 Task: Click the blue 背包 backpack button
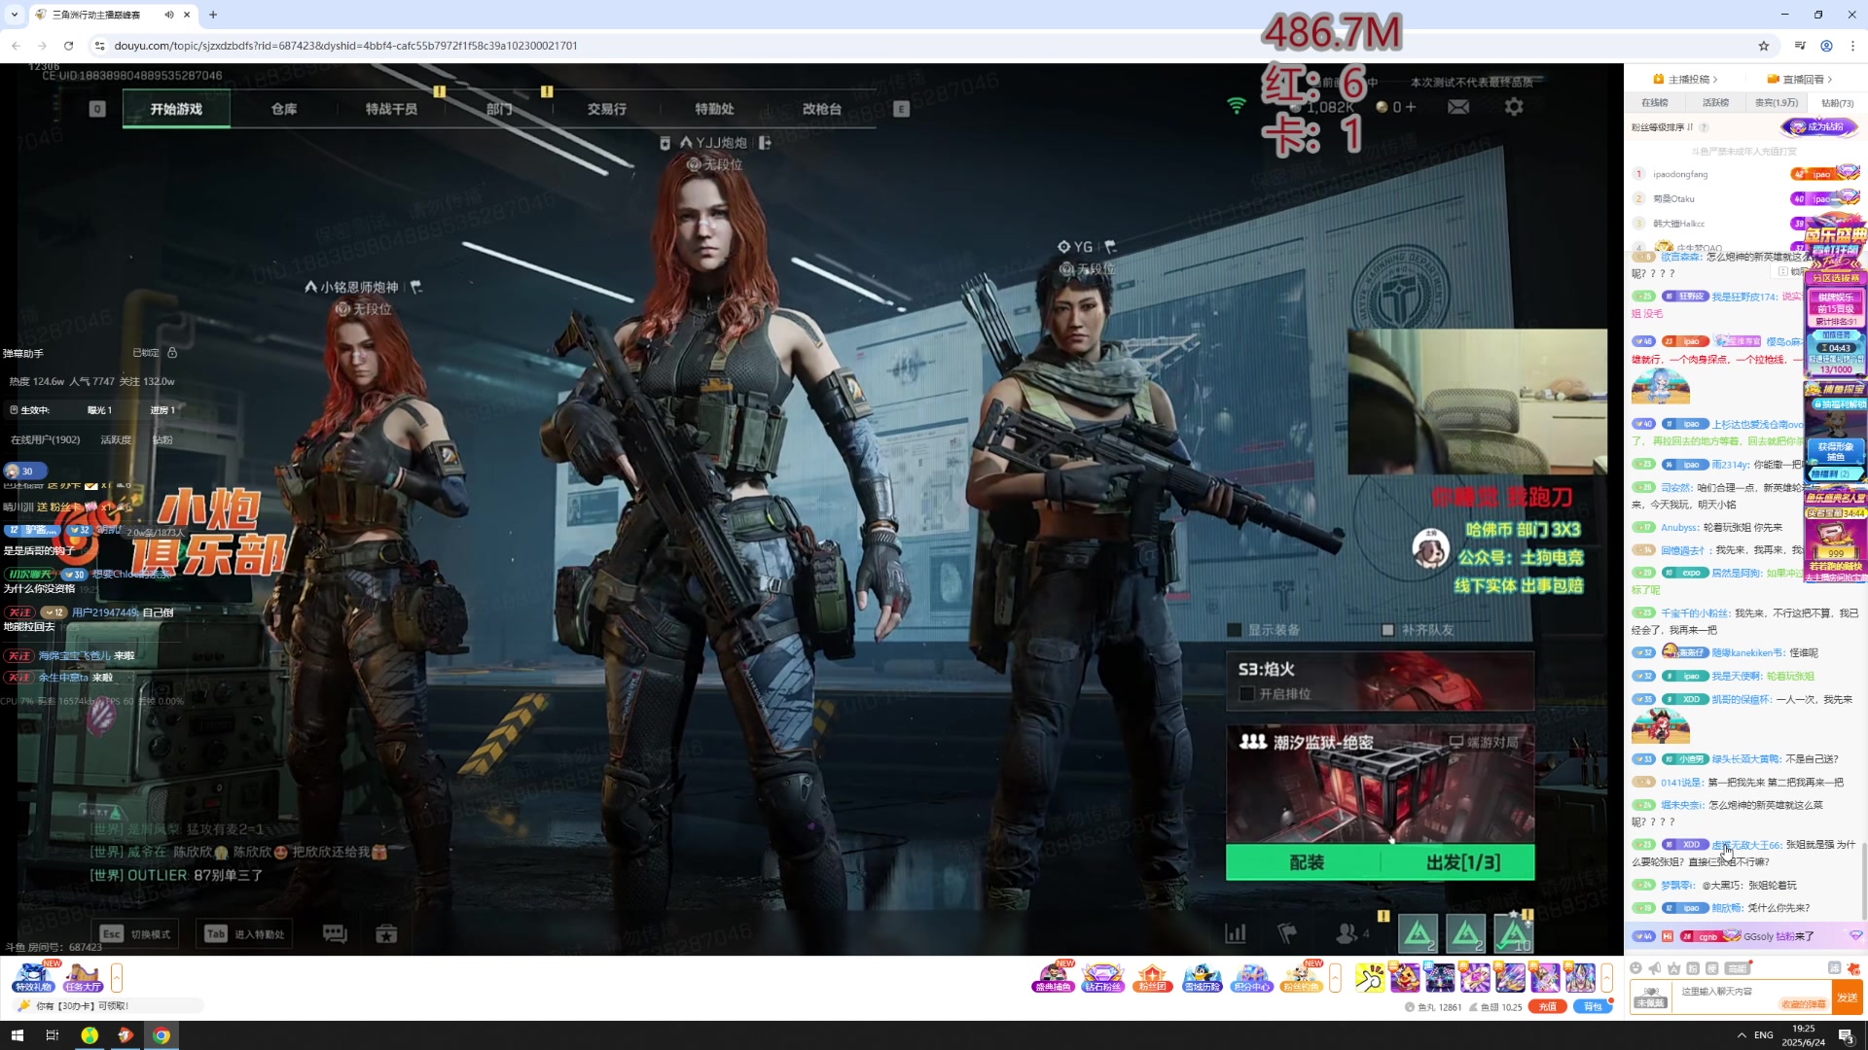pos(1593,1007)
